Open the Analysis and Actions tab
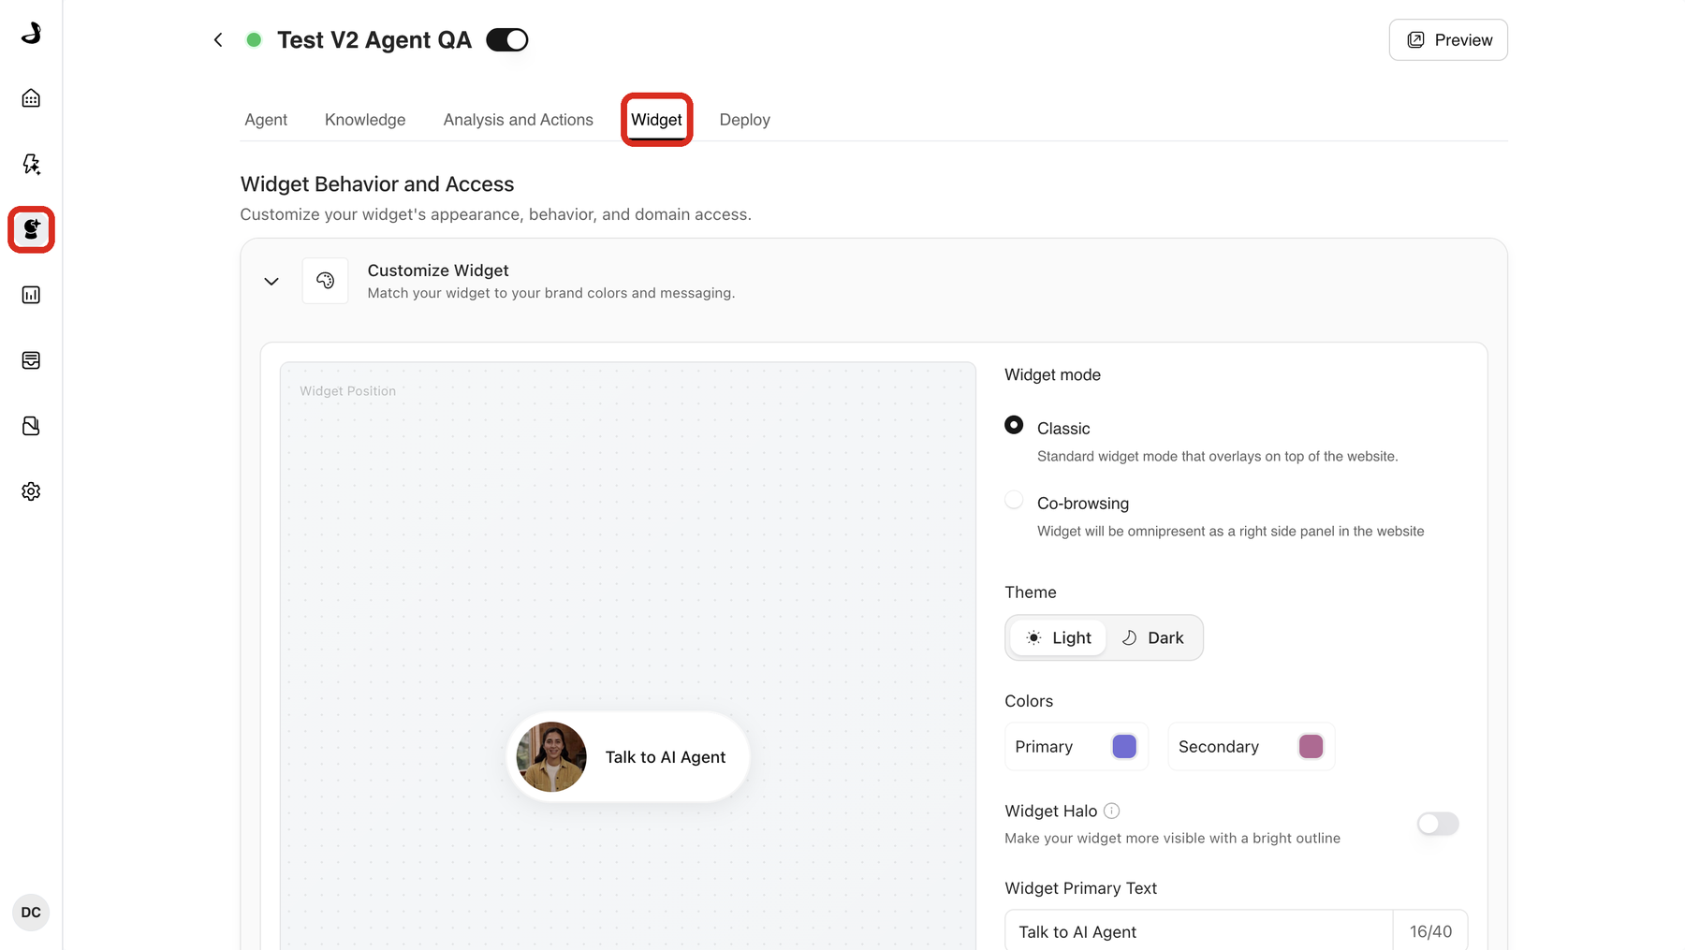This screenshot has width=1685, height=950. (519, 120)
